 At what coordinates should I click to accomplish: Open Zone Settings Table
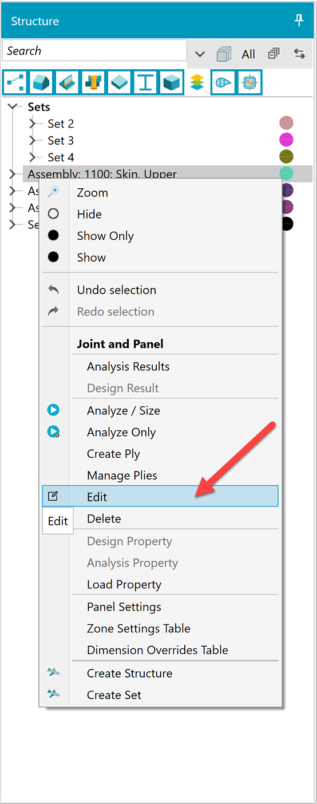click(138, 628)
